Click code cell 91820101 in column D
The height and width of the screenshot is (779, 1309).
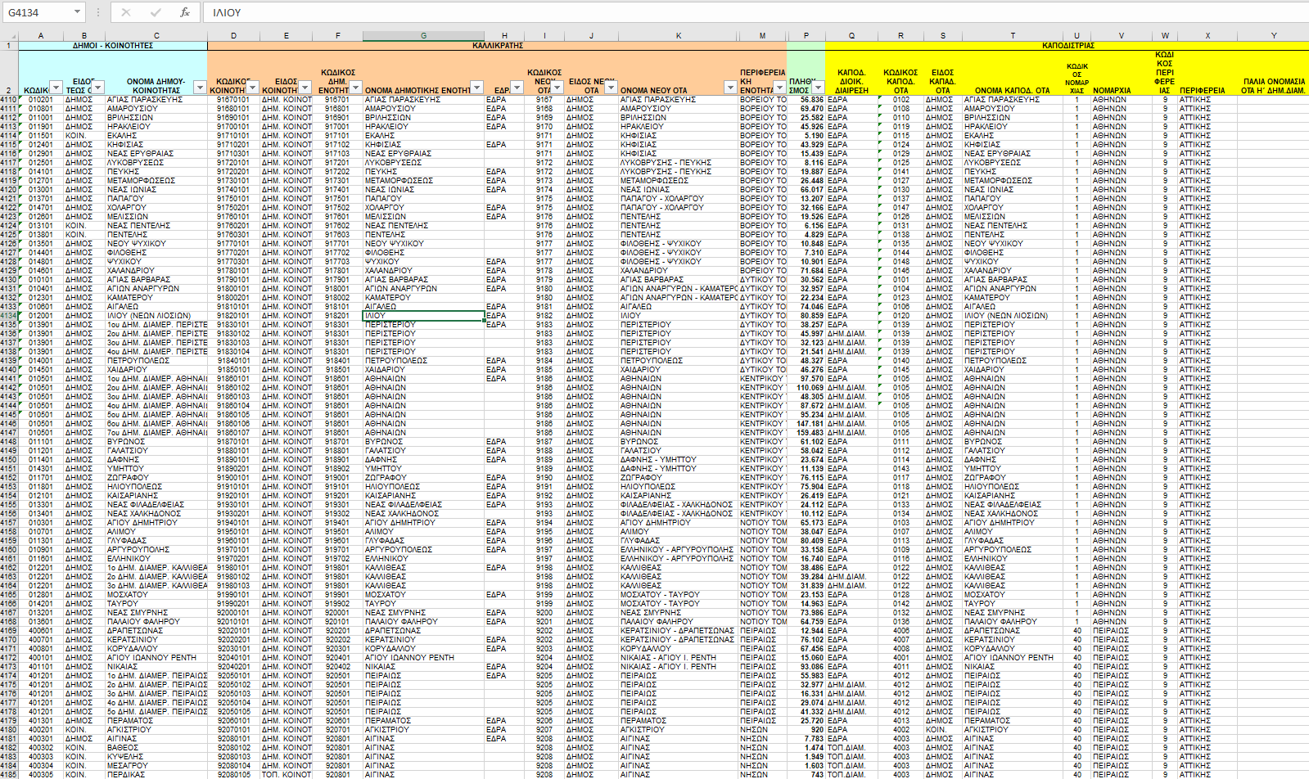pos(233,315)
